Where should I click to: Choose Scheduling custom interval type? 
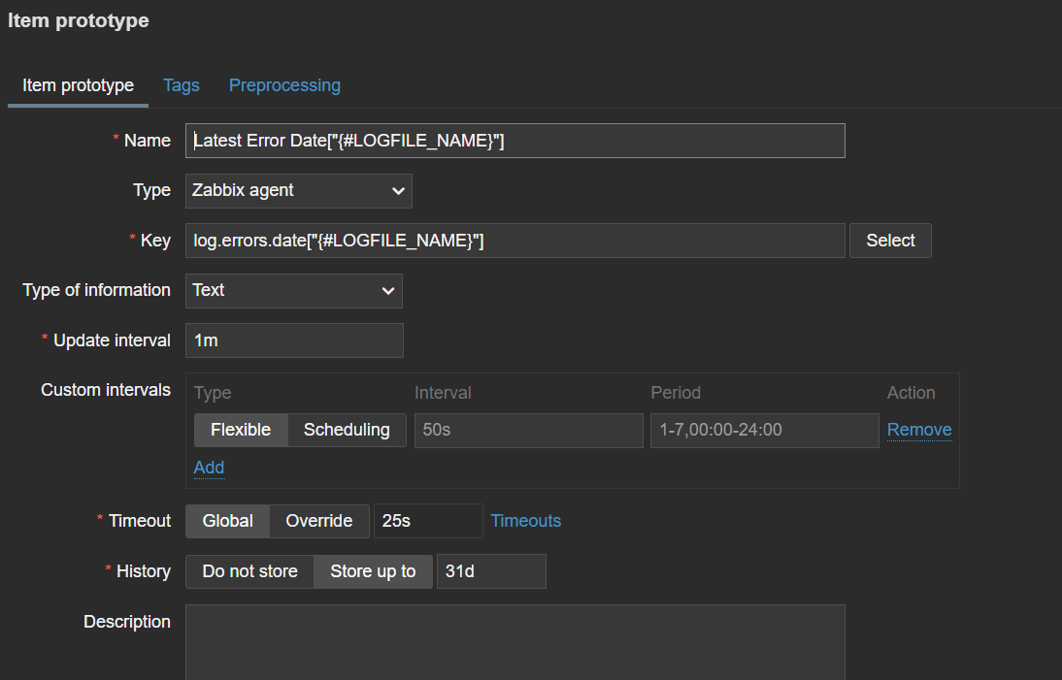tap(347, 431)
